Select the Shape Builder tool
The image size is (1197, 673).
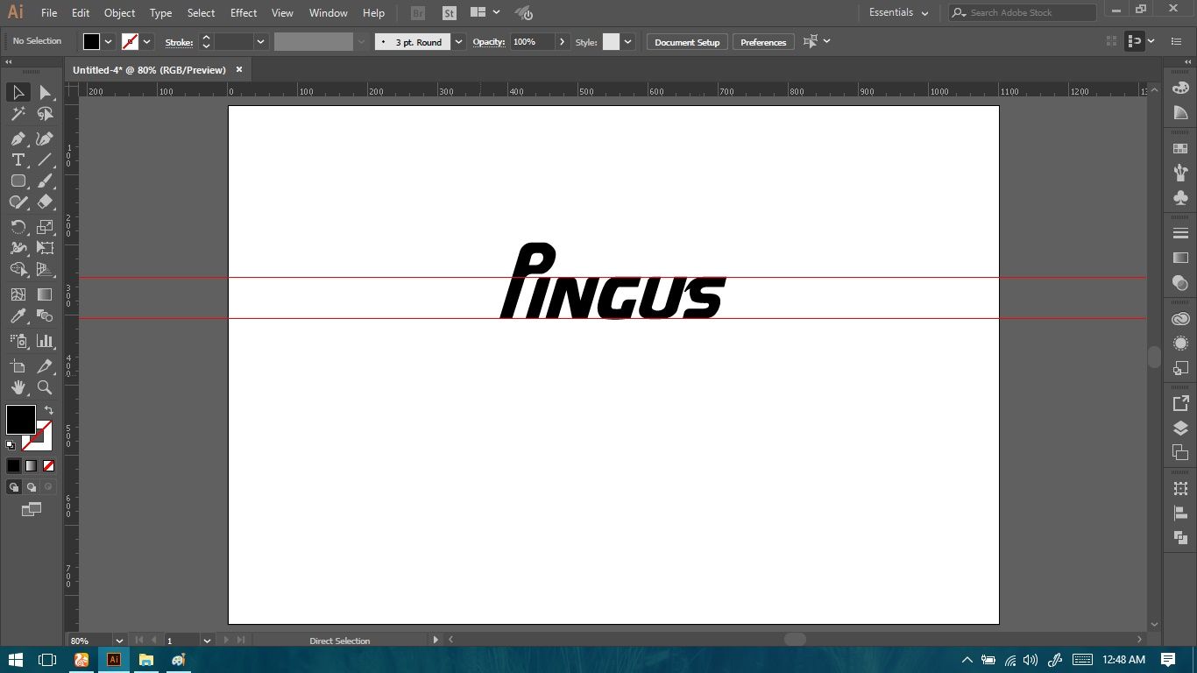pos(18,269)
